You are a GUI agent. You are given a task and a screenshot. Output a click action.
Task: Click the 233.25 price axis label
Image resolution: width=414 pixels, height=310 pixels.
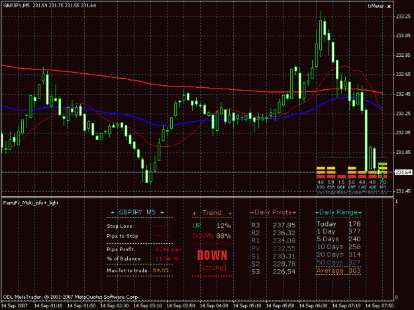click(x=403, y=17)
